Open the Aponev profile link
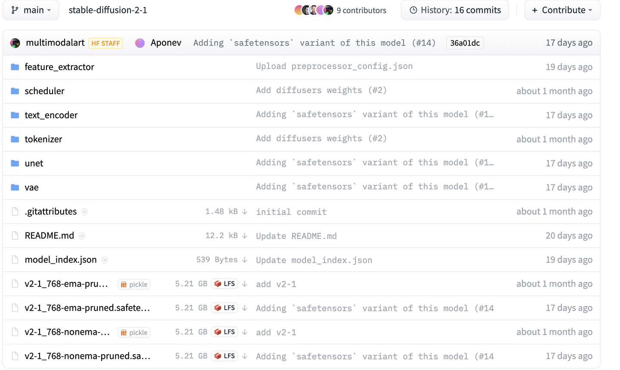 tap(166, 43)
